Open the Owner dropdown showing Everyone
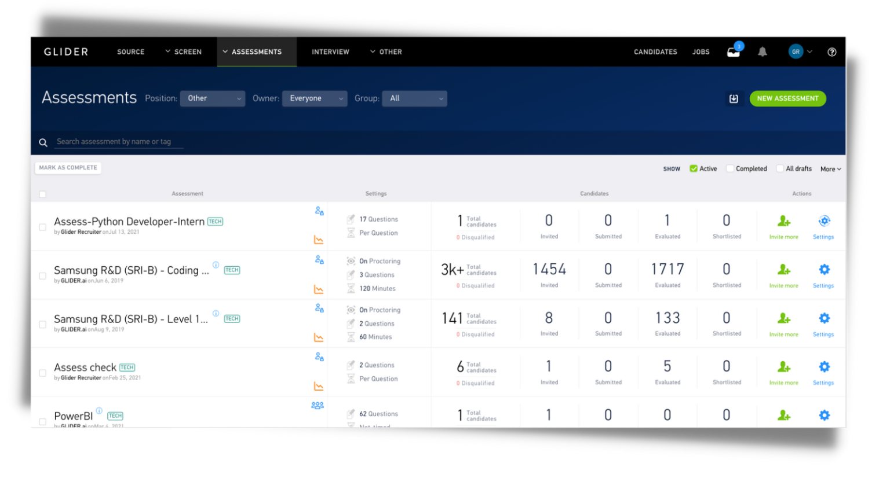This screenshot has height=500, width=890. pyautogui.click(x=314, y=98)
